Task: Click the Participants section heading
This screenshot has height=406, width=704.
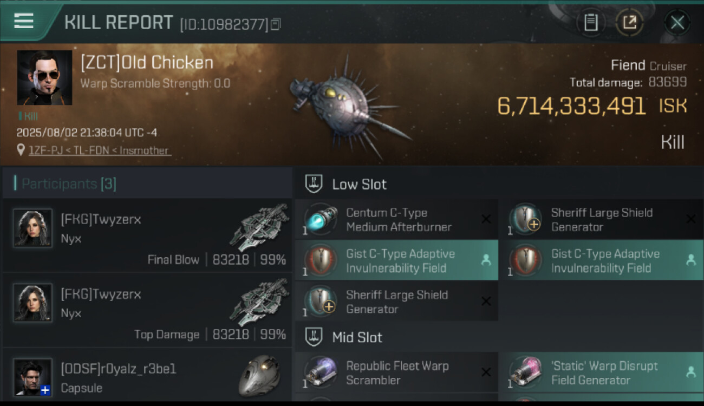Action: click(x=69, y=184)
